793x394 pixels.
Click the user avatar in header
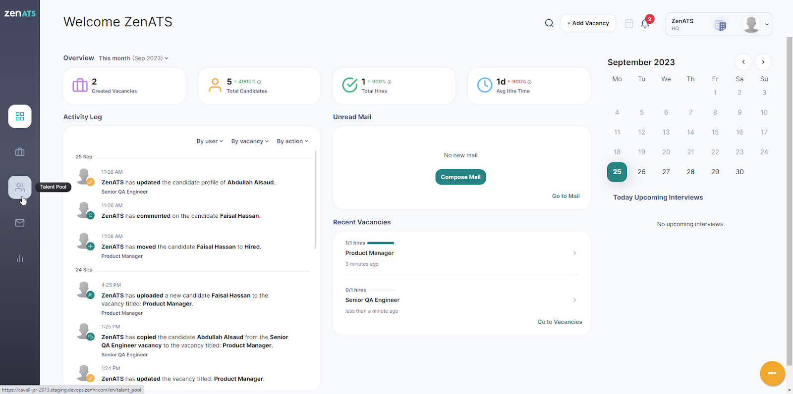751,24
